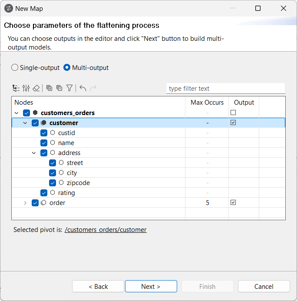
Task: Enable Output checkbox for customers_orders row
Action: click(x=233, y=113)
